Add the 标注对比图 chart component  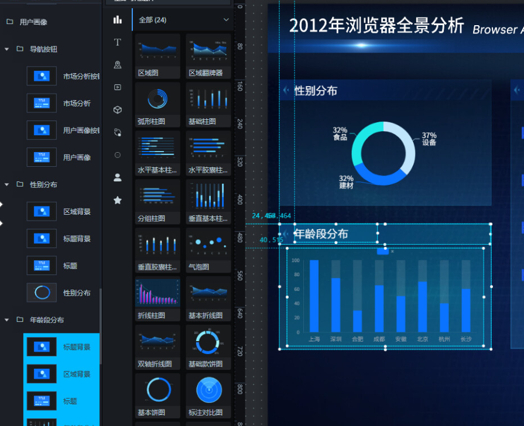[x=208, y=396]
